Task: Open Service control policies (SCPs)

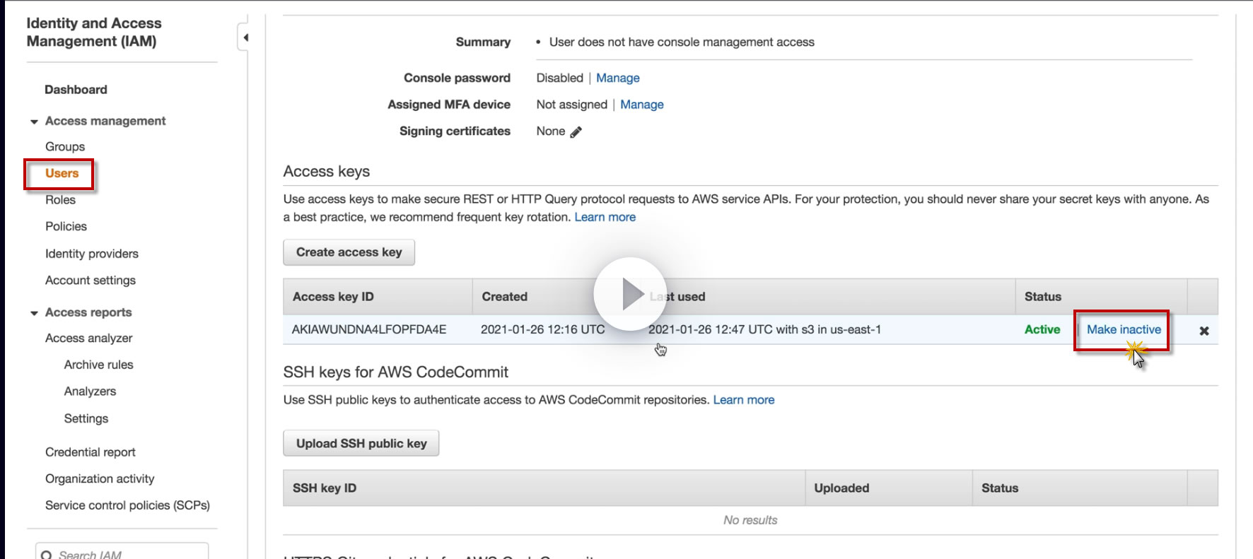Action: (x=127, y=505)
